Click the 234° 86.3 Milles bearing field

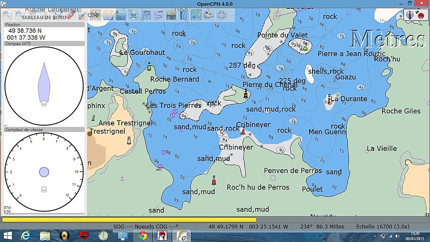click(322, 226)
